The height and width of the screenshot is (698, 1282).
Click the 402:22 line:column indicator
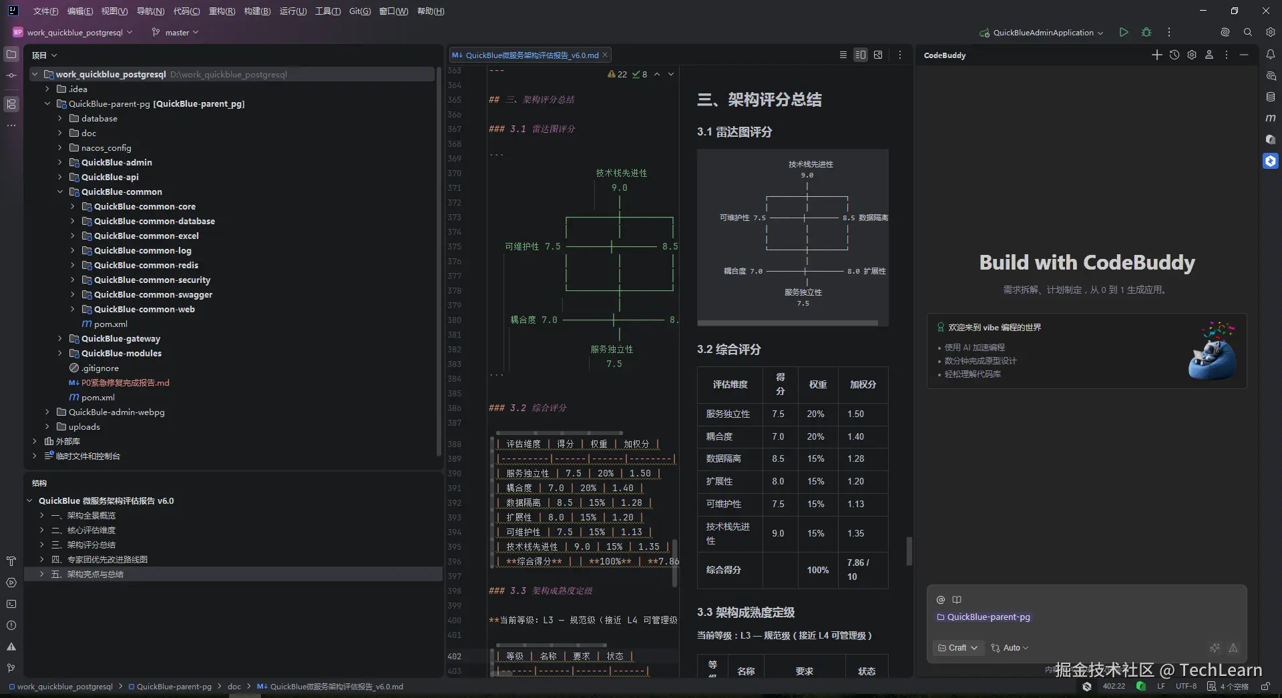point(1114,686)
